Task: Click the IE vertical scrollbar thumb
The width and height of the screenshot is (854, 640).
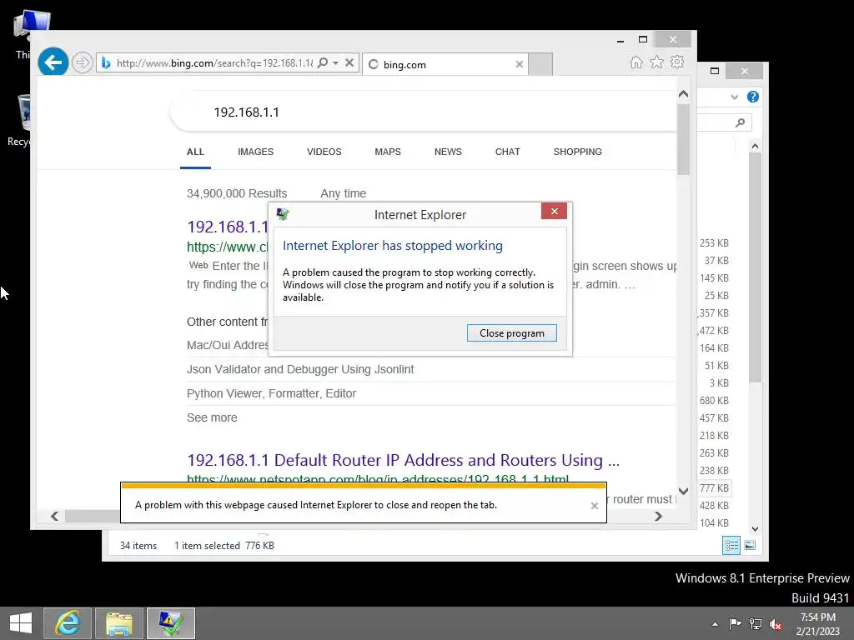Action: [684, 139]
